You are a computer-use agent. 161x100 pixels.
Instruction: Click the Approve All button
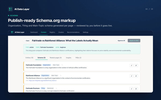pos(121,41)
